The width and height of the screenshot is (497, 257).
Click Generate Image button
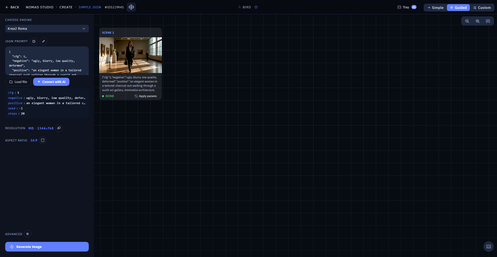click(x=47, y=247)
